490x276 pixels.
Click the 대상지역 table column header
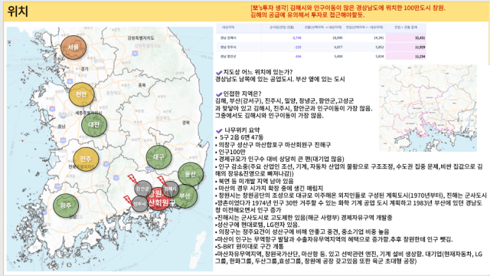tap(228, 28)
